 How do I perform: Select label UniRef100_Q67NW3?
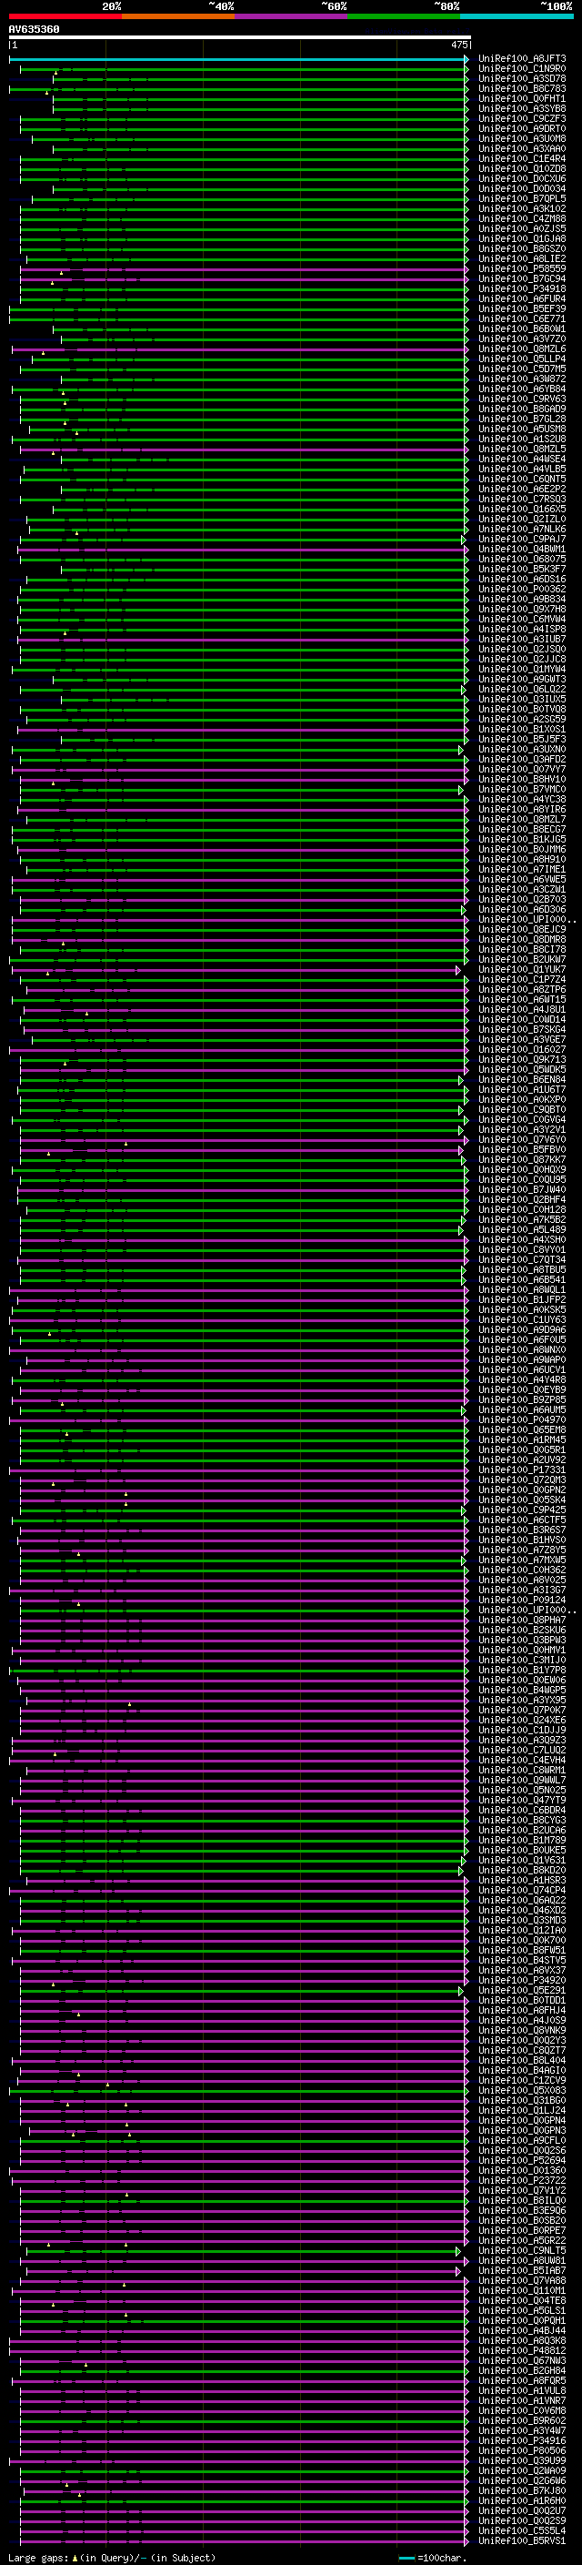522,2360
